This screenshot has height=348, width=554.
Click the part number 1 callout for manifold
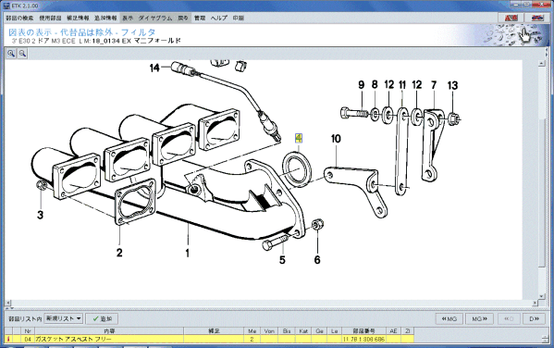point(187,253)
